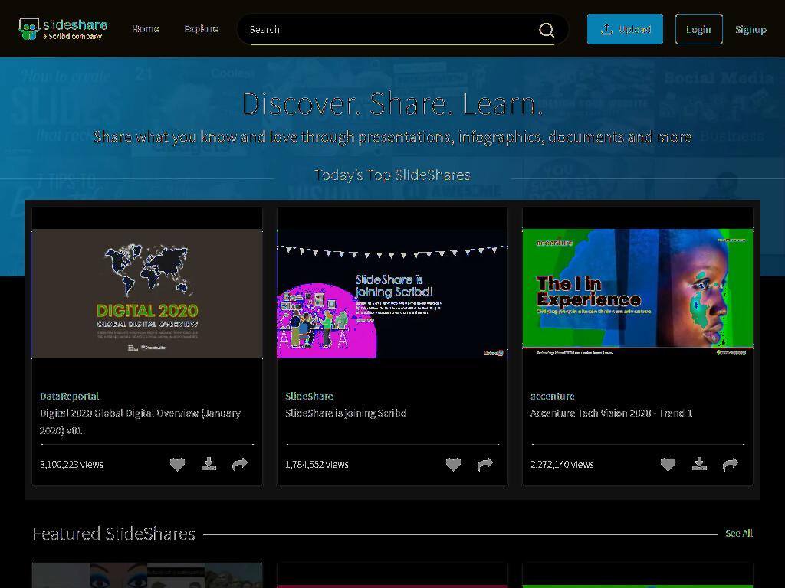Click the SlideShare logo
The image size is (785, 588).
coord(63,29)
